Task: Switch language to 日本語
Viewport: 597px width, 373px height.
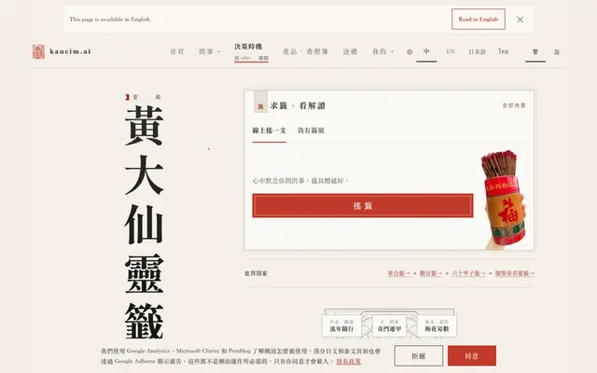Action: (477, 51)
